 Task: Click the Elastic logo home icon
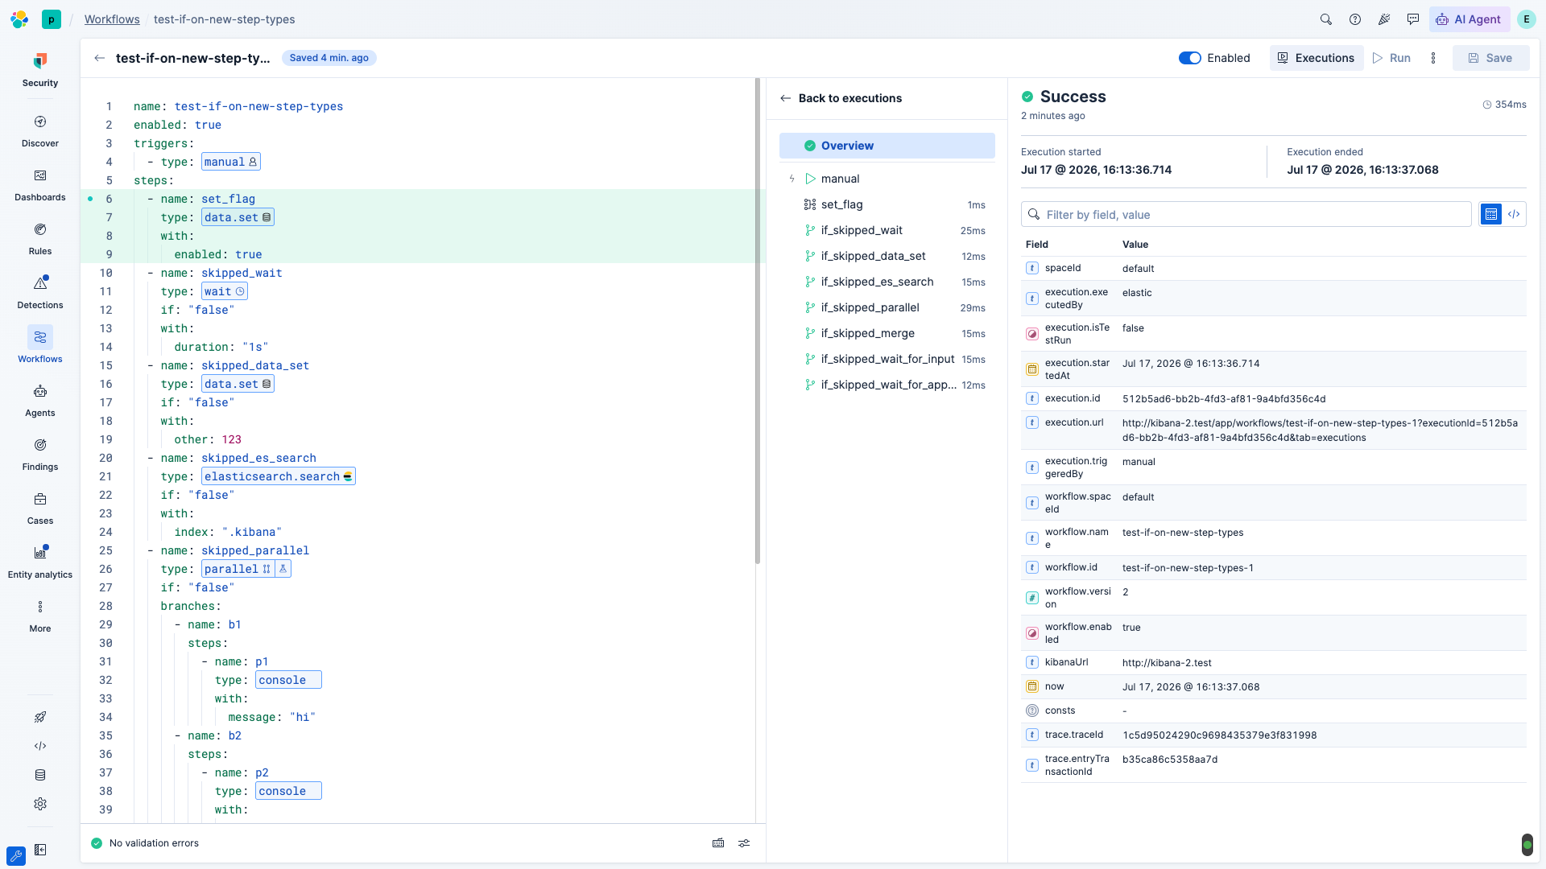[19, 19]
